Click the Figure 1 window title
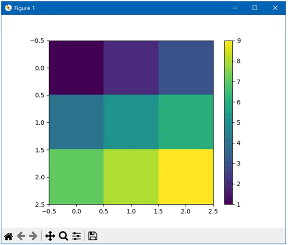Viewport: 288px width, 245px height. coord(24,8)
